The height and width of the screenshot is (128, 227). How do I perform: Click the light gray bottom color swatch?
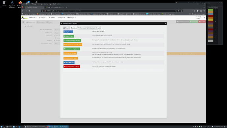pos(211,41)
